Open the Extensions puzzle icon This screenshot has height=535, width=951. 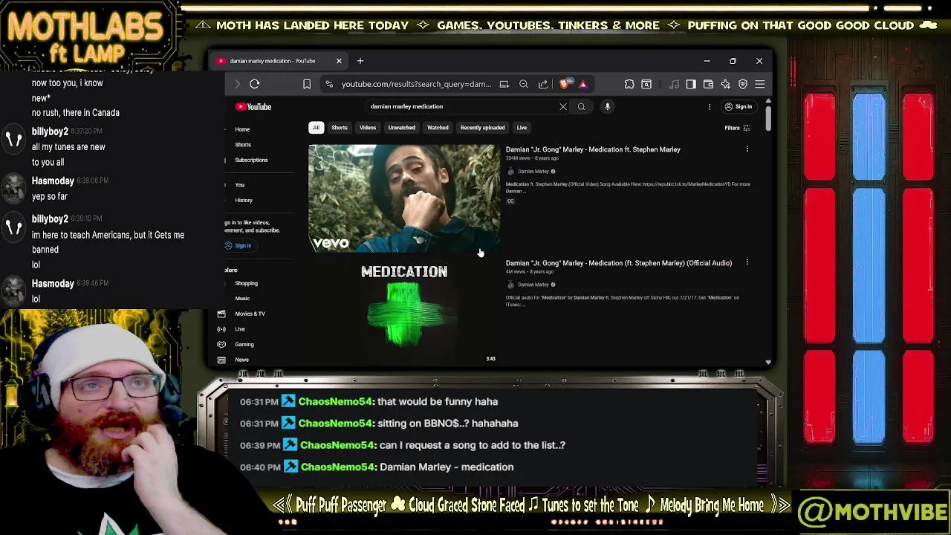pyautogui.click(x=629, y=84)
